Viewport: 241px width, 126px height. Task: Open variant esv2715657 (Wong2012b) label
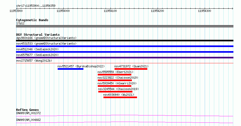tap(34, 61)
